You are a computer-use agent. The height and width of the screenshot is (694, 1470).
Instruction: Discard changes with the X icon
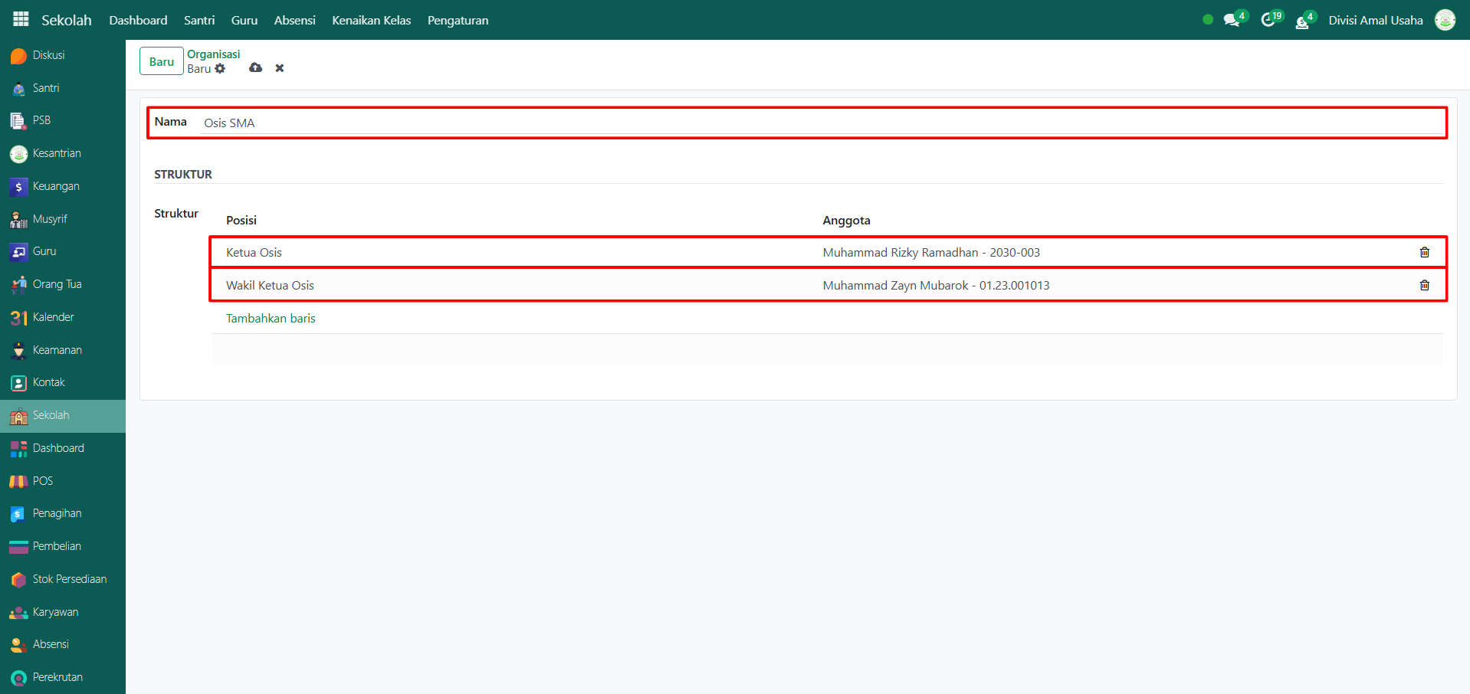click(280, 68)
